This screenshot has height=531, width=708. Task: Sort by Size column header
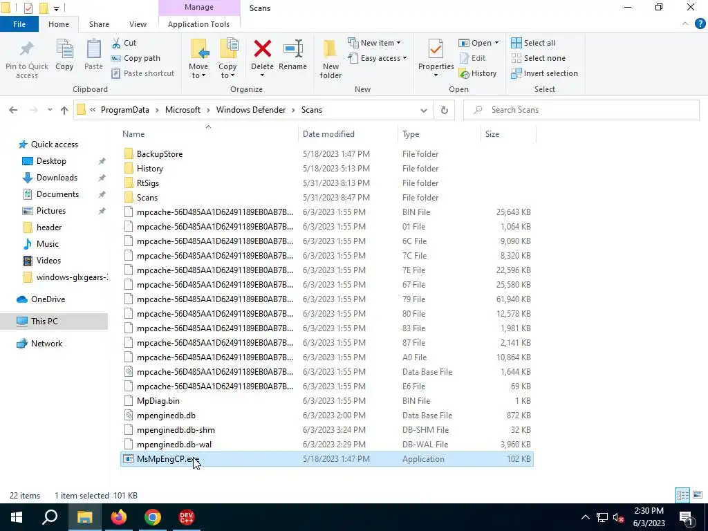pos(509,134)
